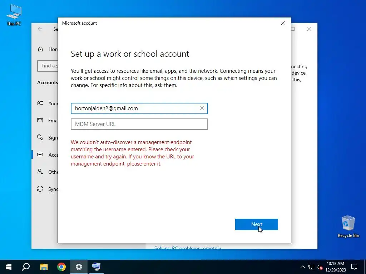Screen dimensions: 366x274
Task: Select Your info icon in Settings sidebar
Action: pyautogui.click(x=40, y=103)
